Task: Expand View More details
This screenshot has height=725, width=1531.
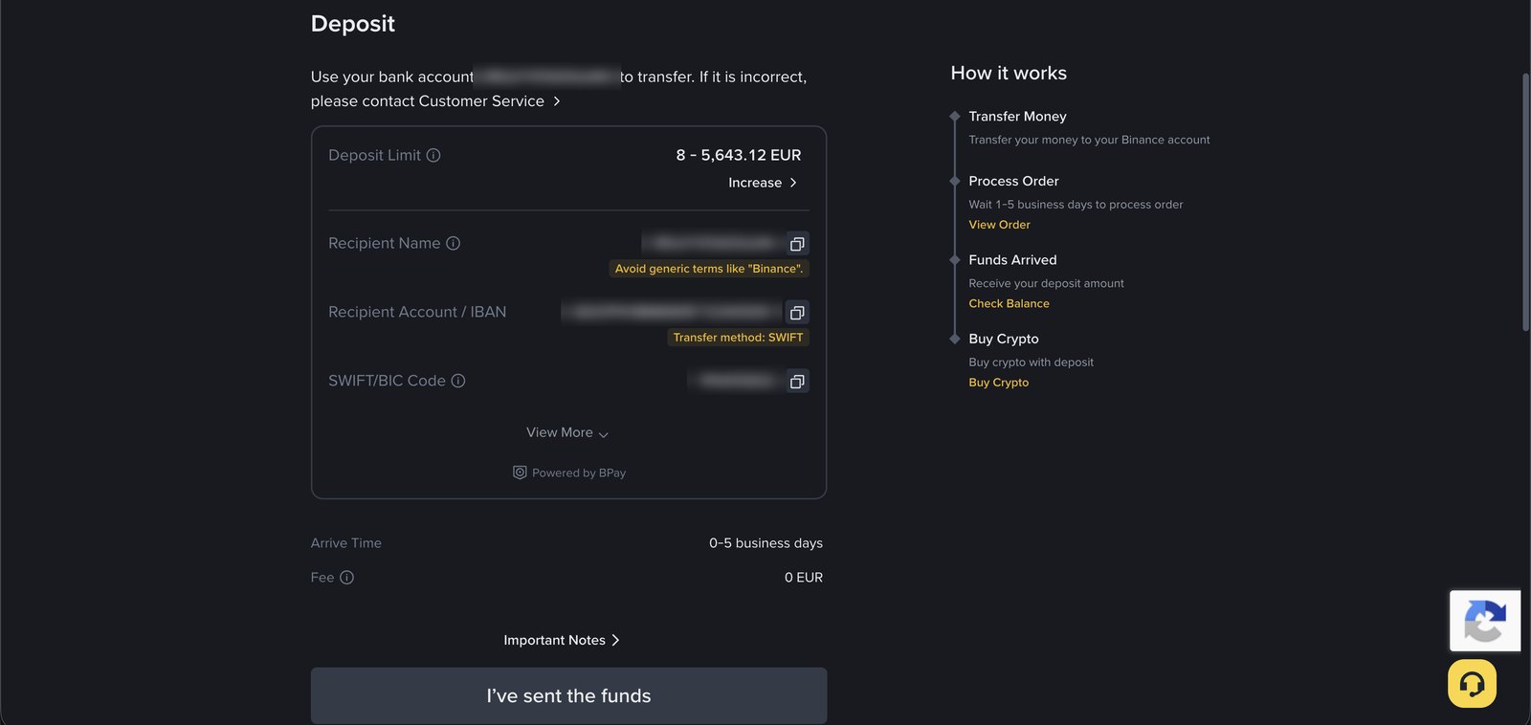Action: click(567, 432)
